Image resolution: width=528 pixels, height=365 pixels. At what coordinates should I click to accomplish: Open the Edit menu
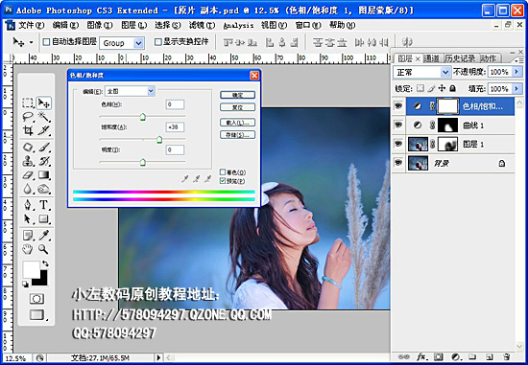point(65,25)
